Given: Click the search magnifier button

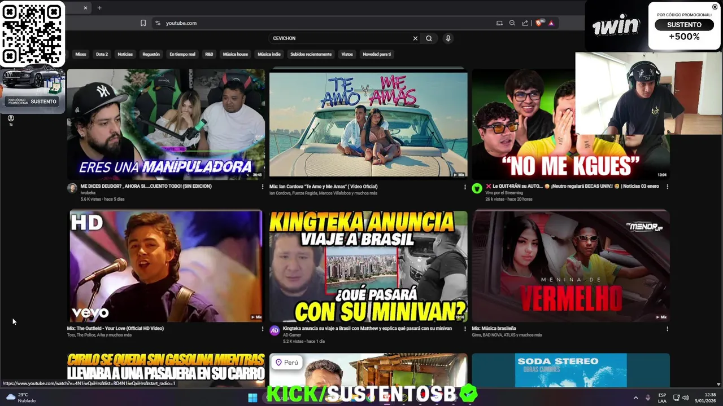Looking at the screenshot, I should click(x=429, y=38).
